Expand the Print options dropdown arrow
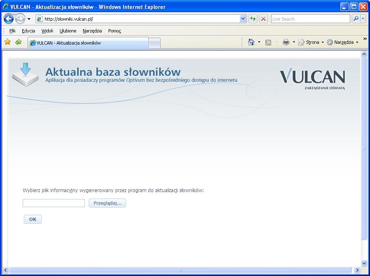Image resolution: width=370 pixels, height=276 pixels. [294, 42]
